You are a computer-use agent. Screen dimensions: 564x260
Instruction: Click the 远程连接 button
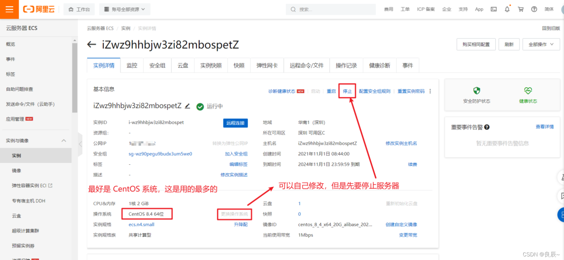pos(235,123)
